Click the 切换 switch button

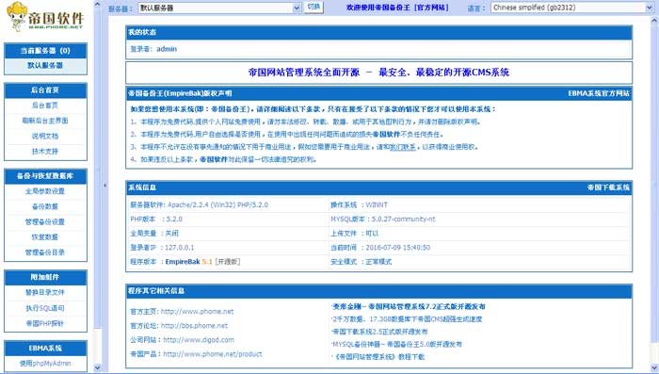[x=313, y=7]
